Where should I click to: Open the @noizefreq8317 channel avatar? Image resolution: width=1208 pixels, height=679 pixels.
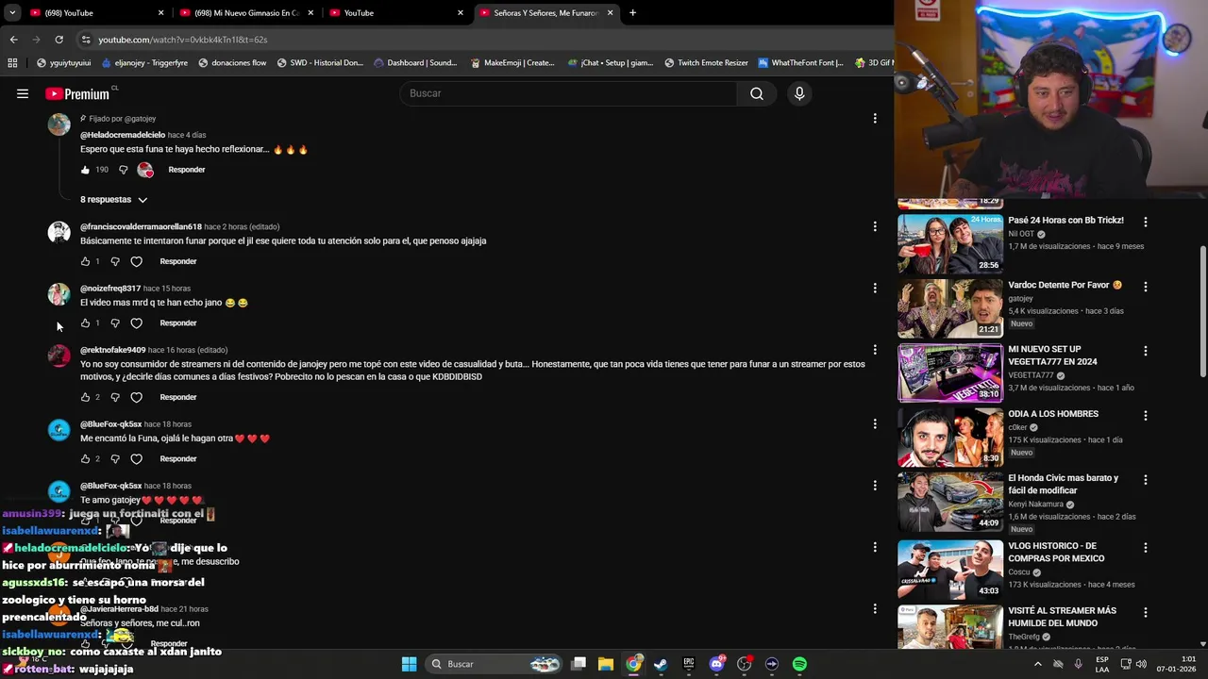tap(59, 294)
